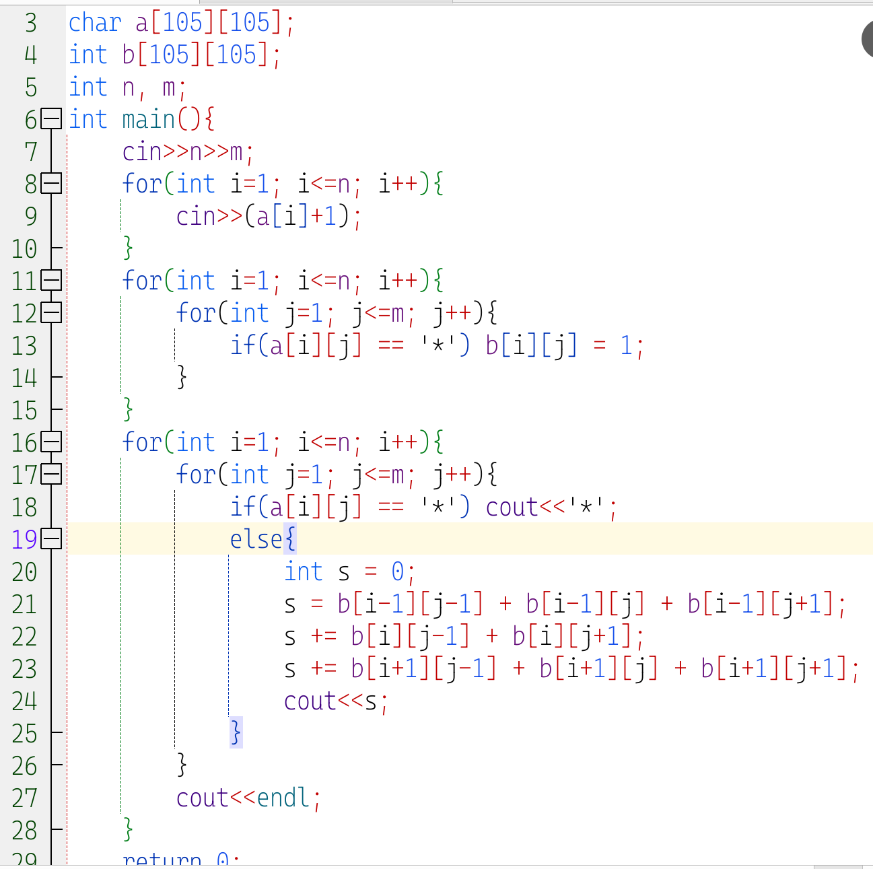Screen dimensions: 873x869
Task: Collapse the main function fold marker on line 6
Action: click(x=51, y=119)
